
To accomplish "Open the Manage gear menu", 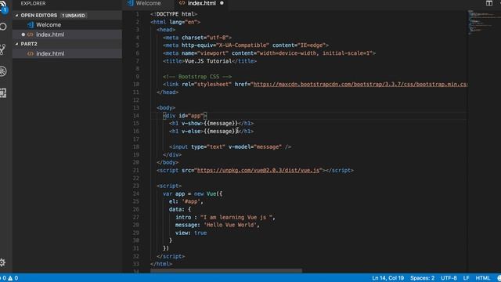I will [3, 262].
